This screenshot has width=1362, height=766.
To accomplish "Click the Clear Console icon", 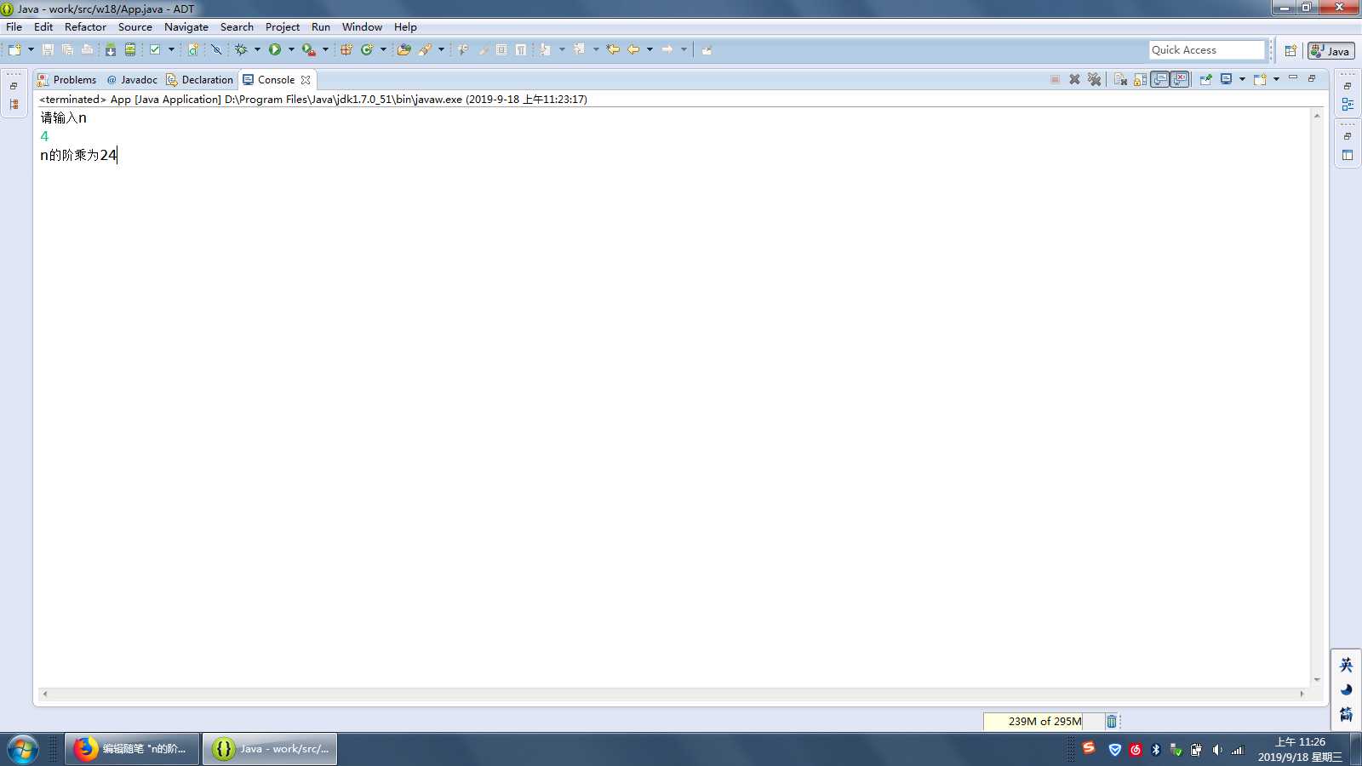I will [1120, 79].
